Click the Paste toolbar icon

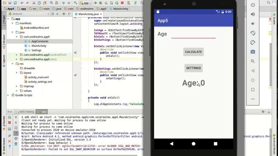coord(45,3)
